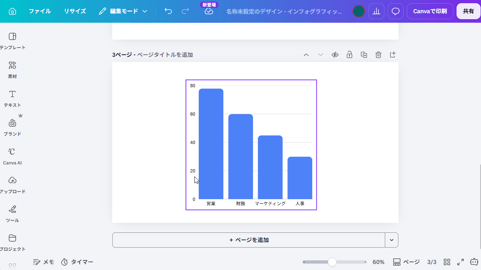
Task: Move page 3 up arrow
Action: click(306, 55)
